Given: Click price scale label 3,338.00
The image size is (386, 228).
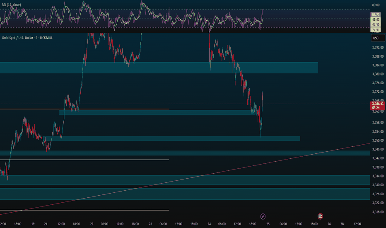Looking at the screenshot, I should [378, 167].
